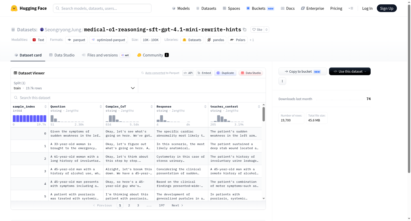Expand the Split train dropdown
Image resolution: width=411 pixels, height=221 pixels.
click(x=74, y=85)
